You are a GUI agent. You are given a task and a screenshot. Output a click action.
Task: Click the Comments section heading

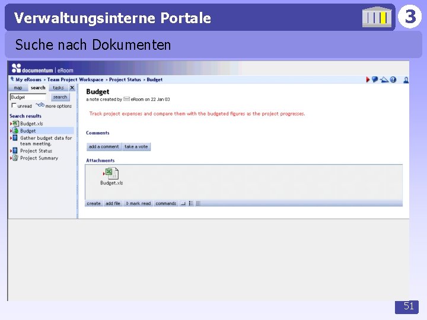point(98,133)
